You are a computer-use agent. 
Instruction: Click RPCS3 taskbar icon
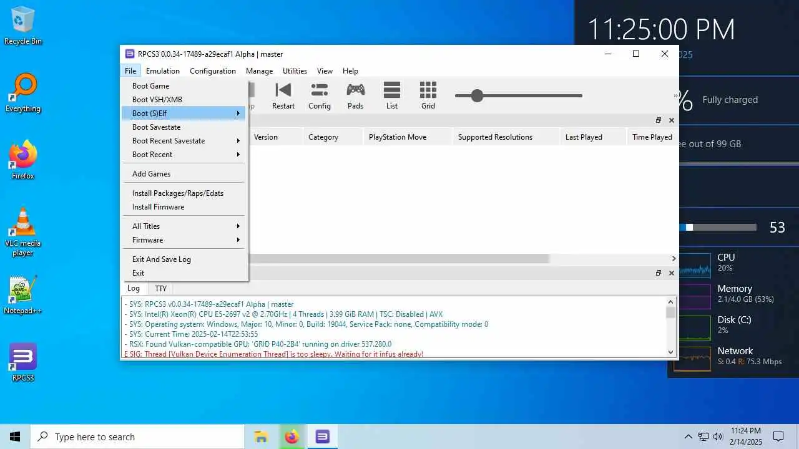322,437
